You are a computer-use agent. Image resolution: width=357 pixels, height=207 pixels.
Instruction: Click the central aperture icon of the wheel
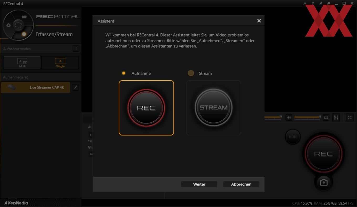point(18,25)
